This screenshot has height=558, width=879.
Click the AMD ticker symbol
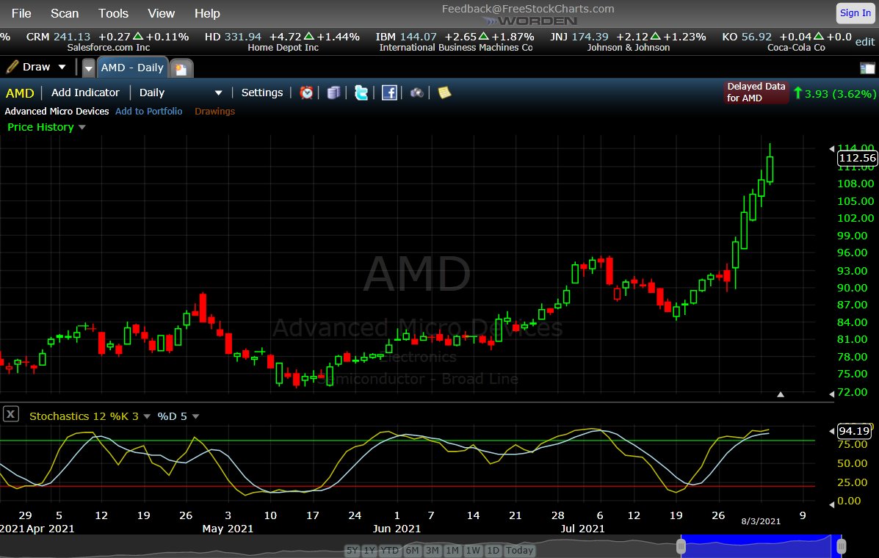pyautogui.click(x=20, y=93)
